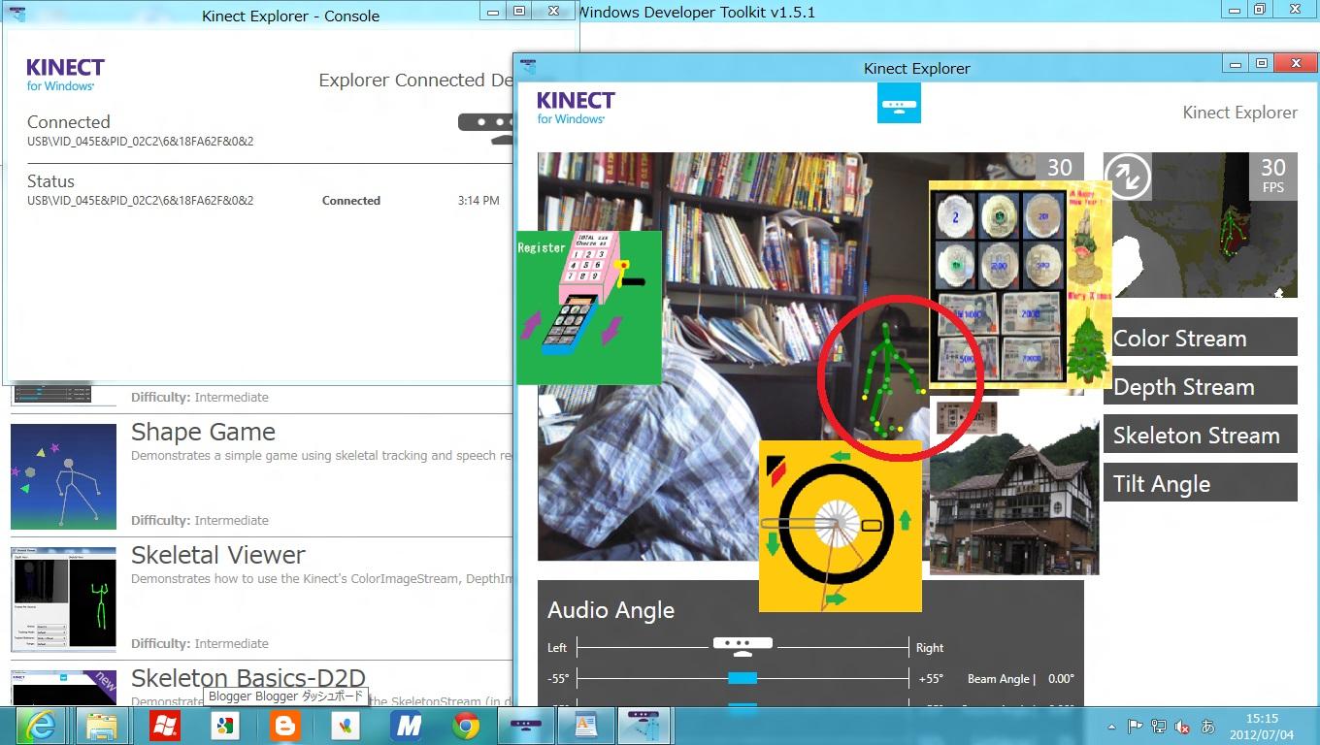
Task: Show hidden tray icons arrow
Action: click(1111, 727)
